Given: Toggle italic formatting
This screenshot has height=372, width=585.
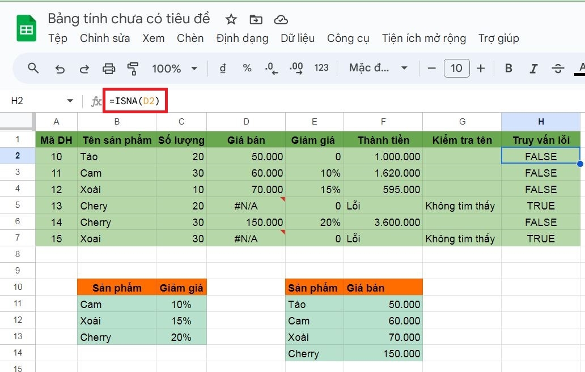Looking at the screenshot, I should tap(533, 69).
